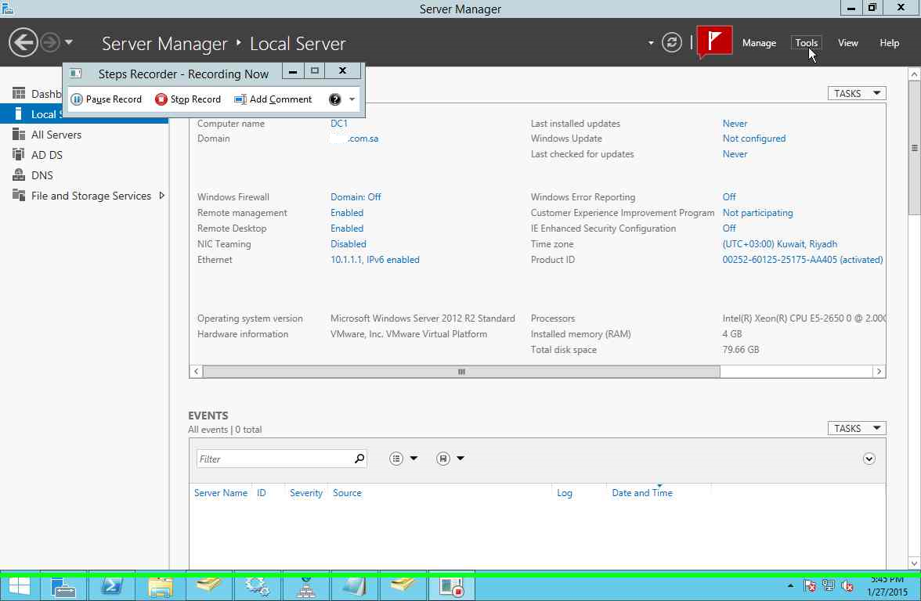Launch PowerShell from the taskbar
Image resolution: width=921 pixels, height=601 pixels.
(x=111, y=586)
